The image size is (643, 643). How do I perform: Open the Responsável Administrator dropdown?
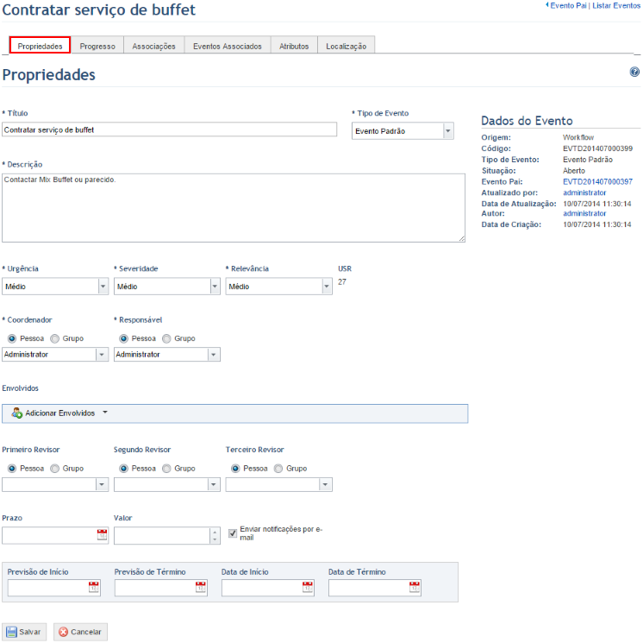(167, 355)
